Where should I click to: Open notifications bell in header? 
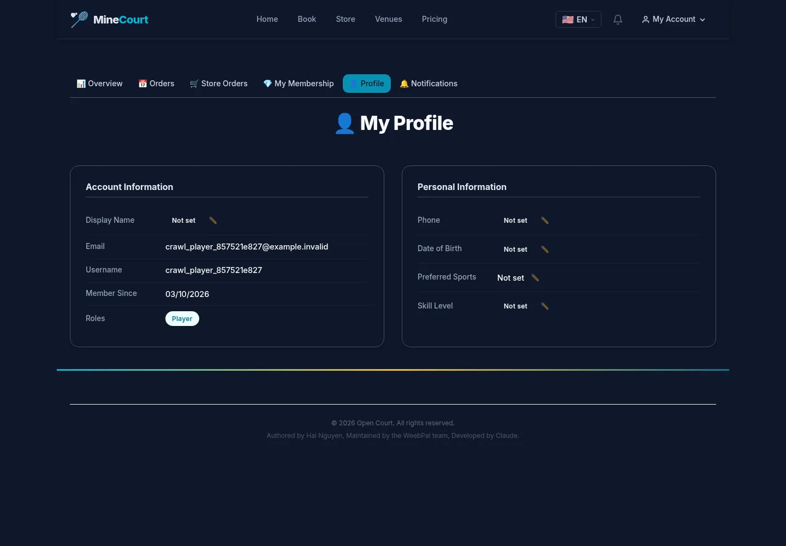(x=618, y=20)
